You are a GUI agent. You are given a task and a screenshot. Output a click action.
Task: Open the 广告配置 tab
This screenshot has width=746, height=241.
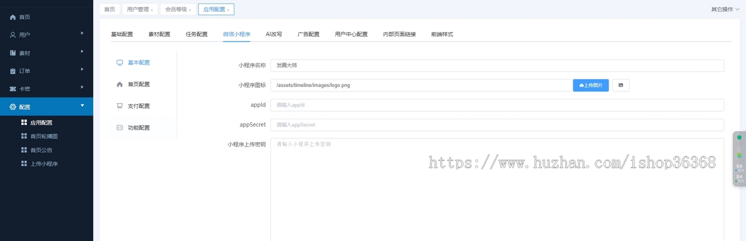[x=308, y=34]
